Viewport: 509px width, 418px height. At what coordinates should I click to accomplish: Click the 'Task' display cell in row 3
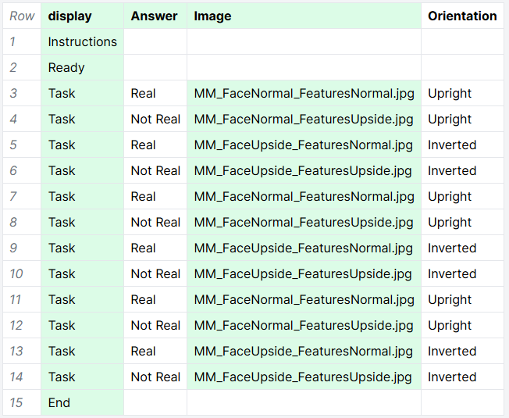pyautogui.click(x=82, y=93)
